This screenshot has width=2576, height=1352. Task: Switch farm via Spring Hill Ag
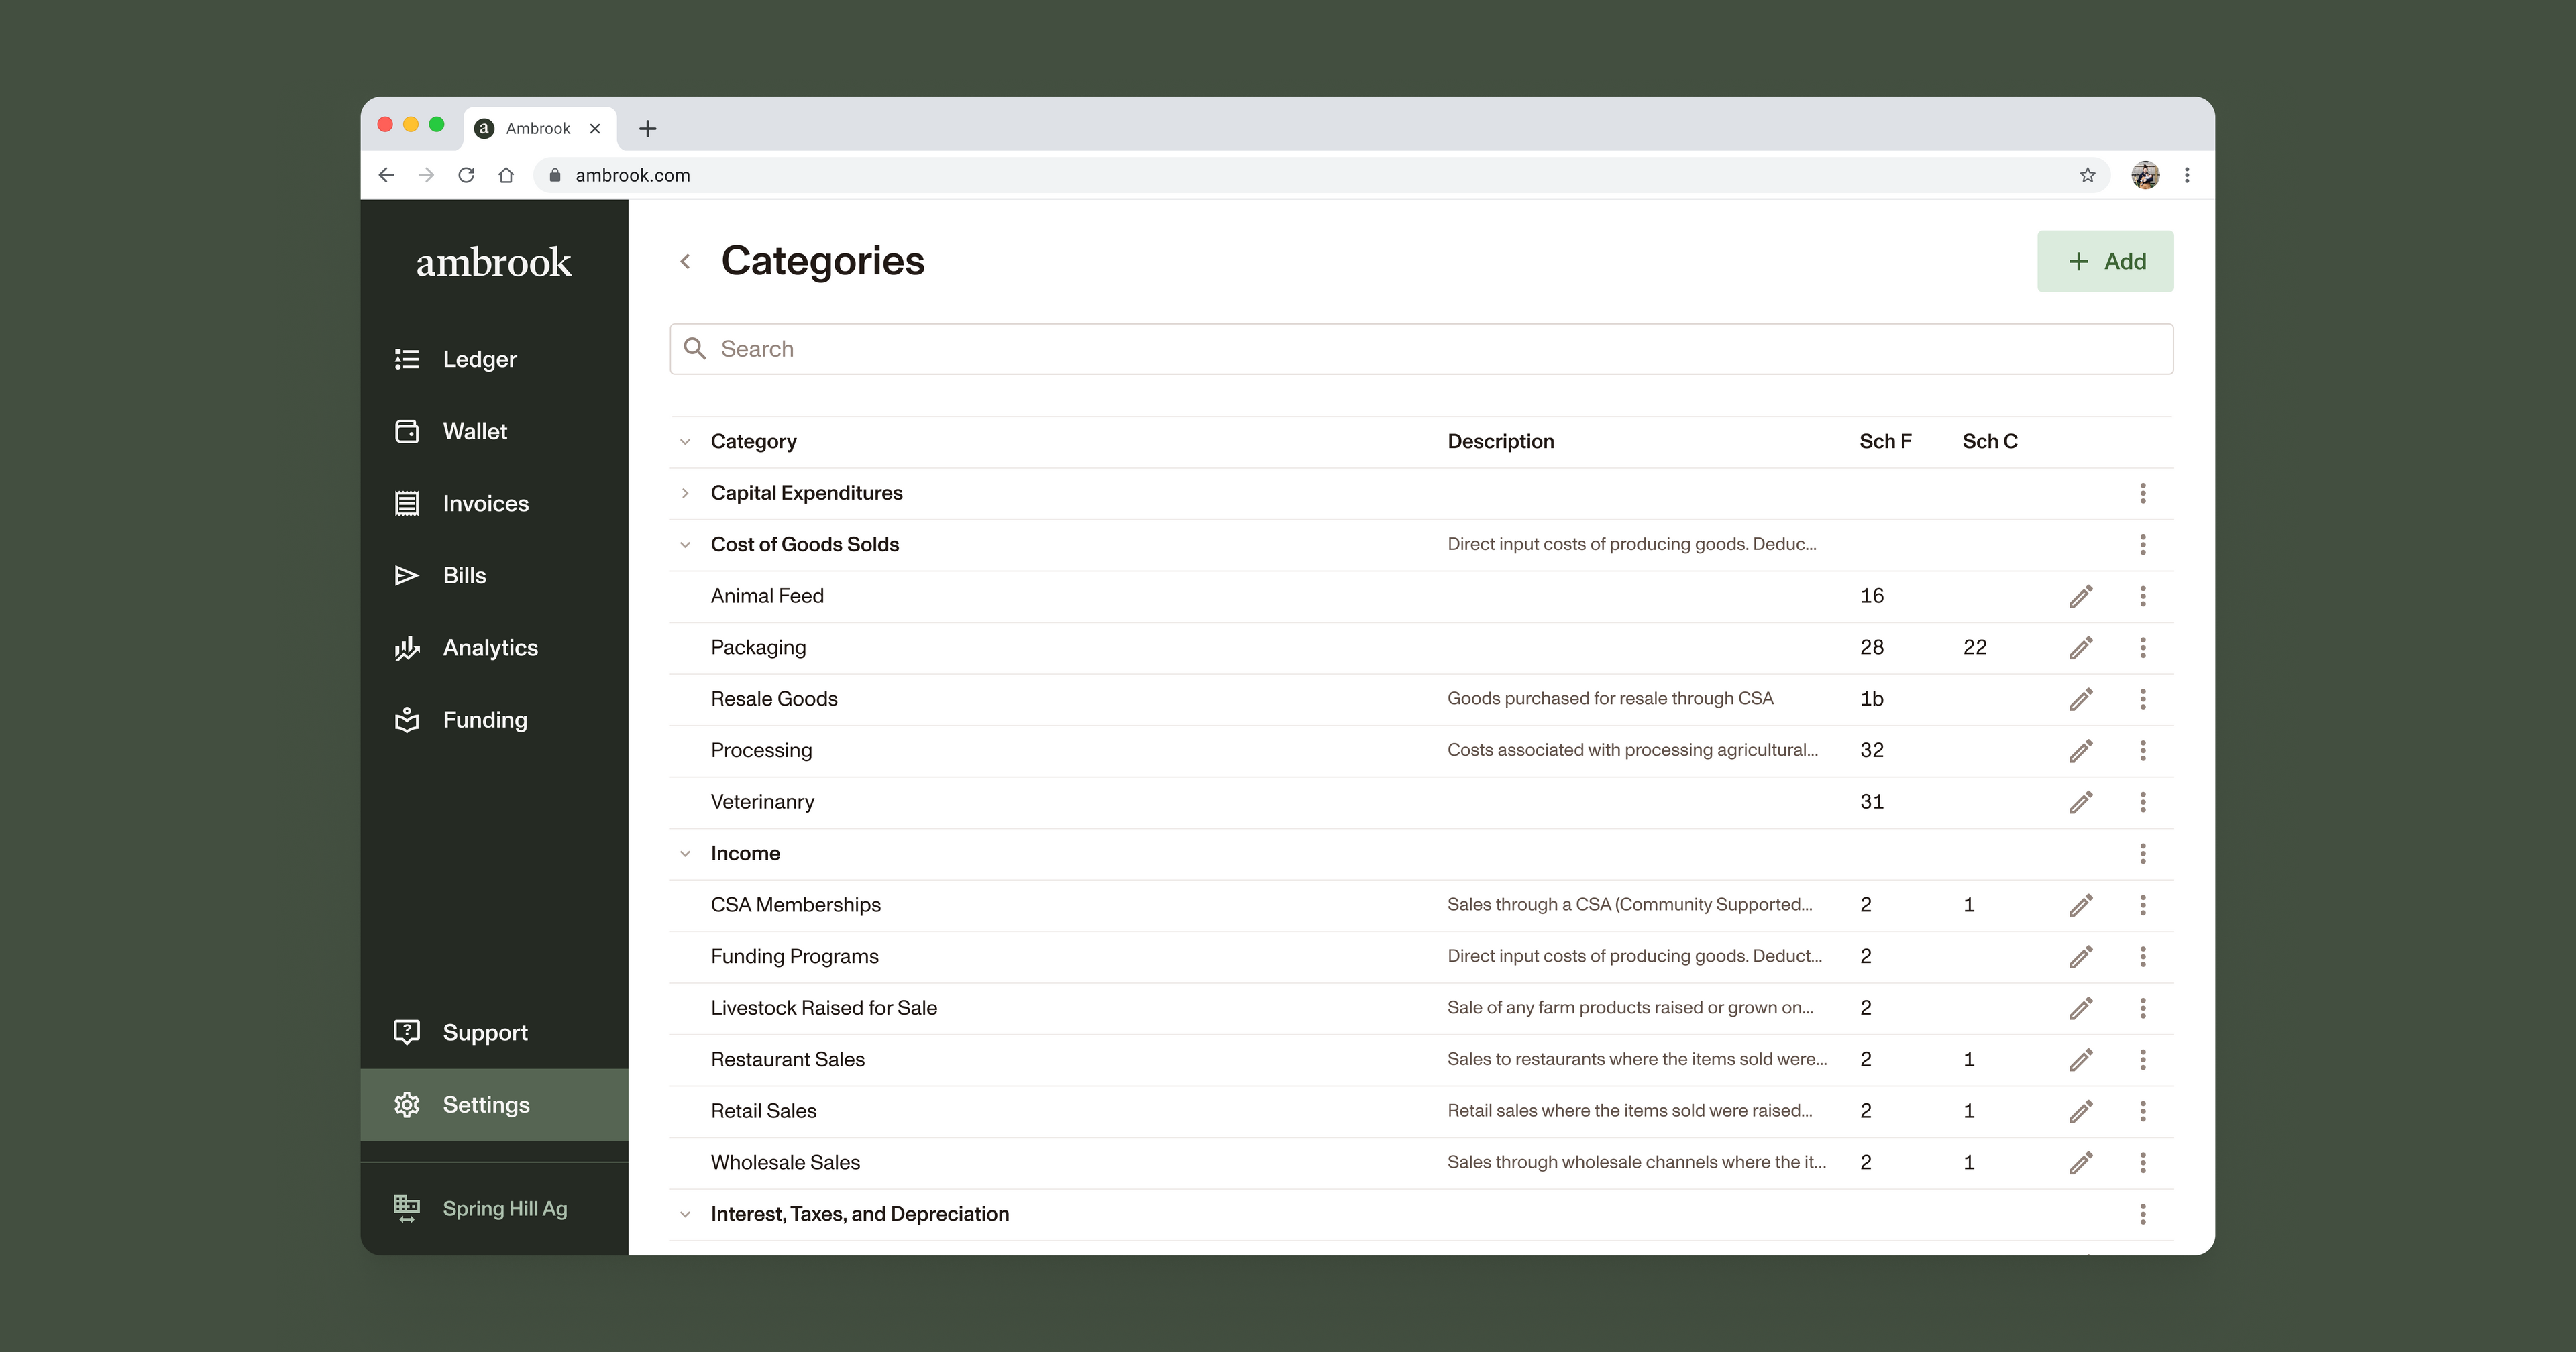(x=504, y=1208)
